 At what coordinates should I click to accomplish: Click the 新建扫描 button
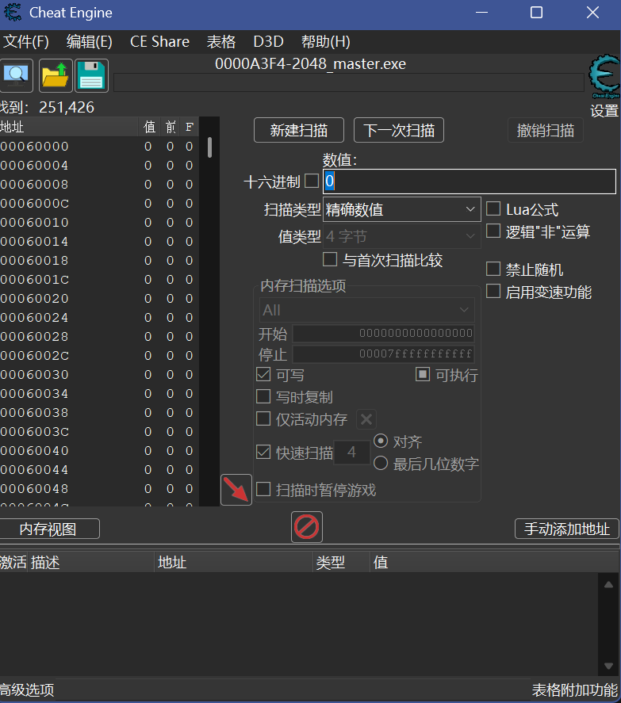pos(298,131)
